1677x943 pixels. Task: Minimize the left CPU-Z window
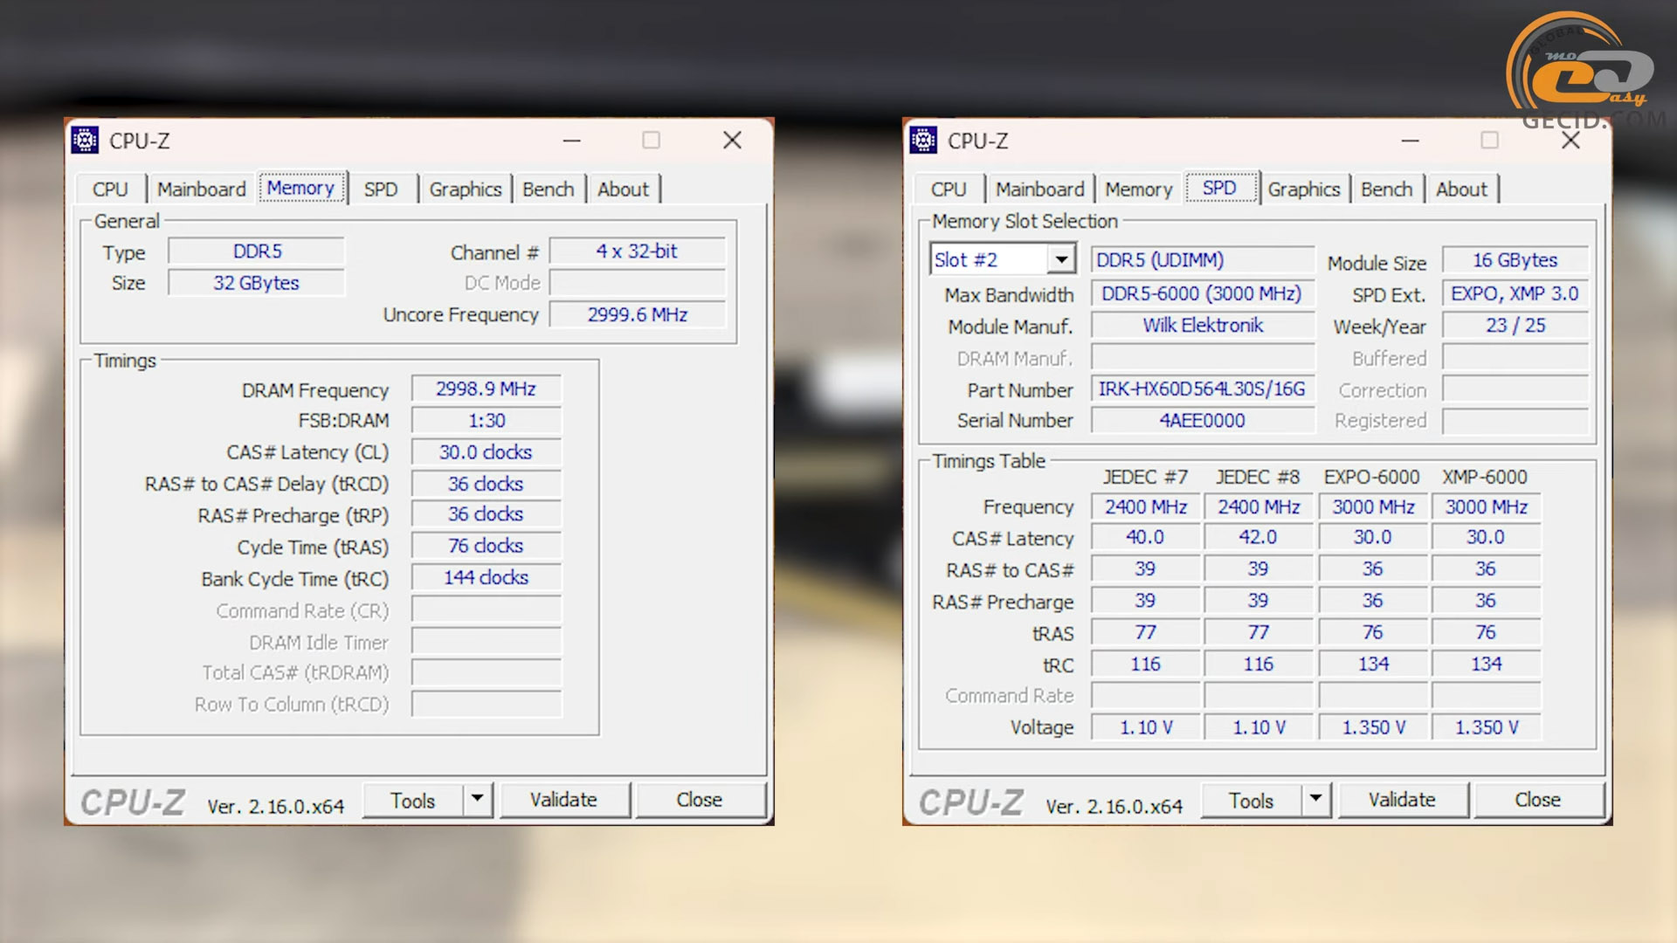(572, 141)
